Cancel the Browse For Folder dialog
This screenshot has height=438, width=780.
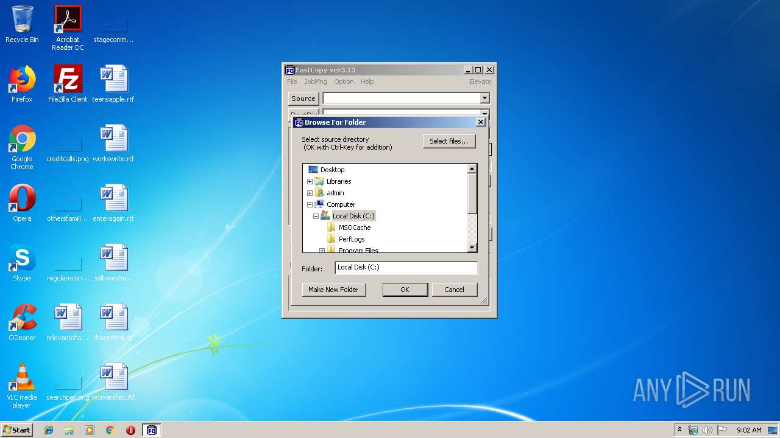[454, 290]
